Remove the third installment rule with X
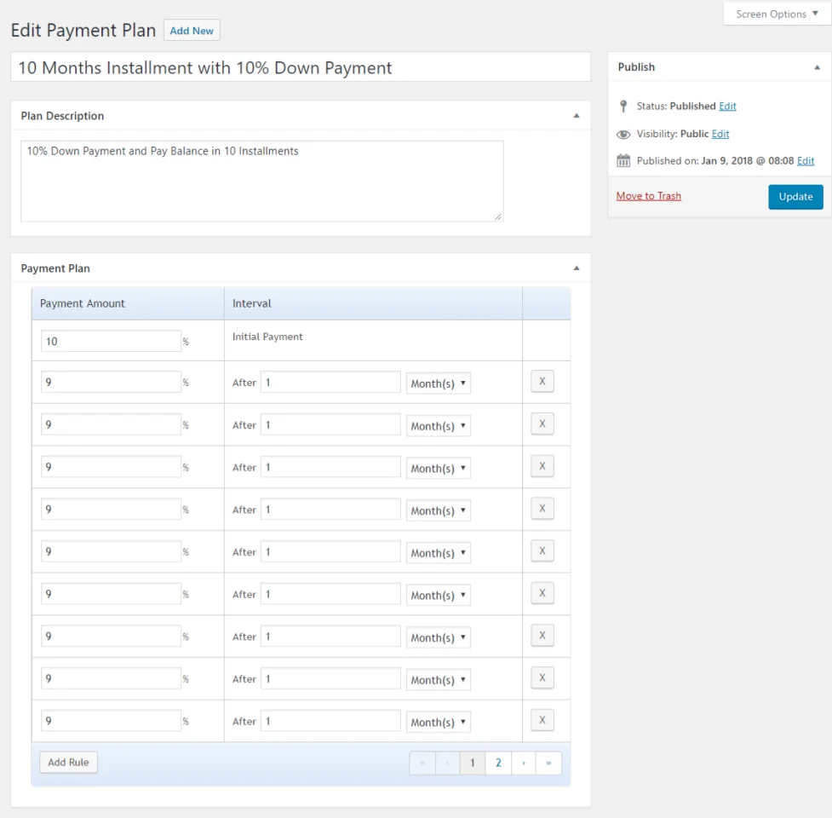Viewport: 832px width, 818px height. [x=542, y=466]
